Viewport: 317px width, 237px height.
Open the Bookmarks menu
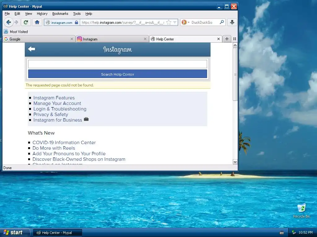[60, 14]
